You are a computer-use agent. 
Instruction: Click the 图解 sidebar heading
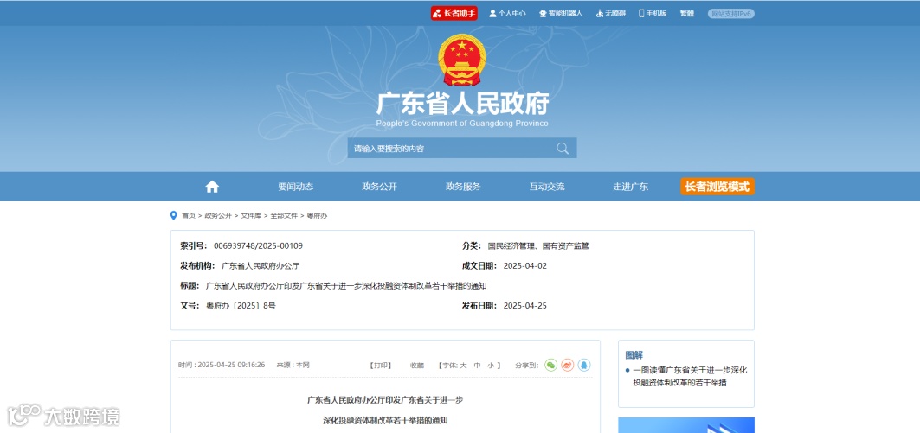point(634,355)
